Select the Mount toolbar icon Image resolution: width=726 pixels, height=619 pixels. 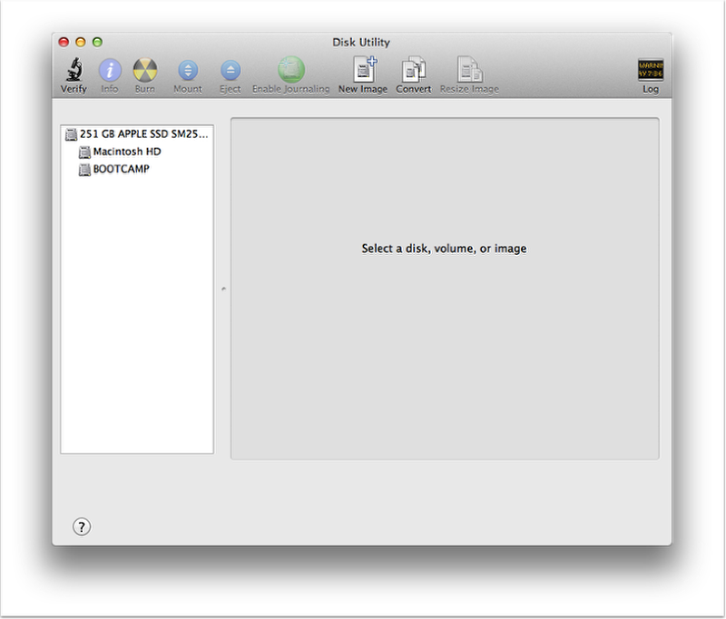point(187,71)
